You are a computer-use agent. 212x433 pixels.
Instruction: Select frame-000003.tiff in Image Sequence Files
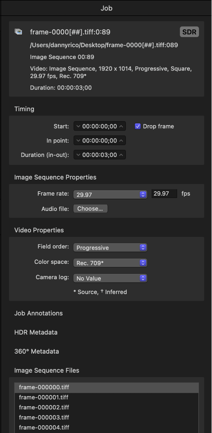(44, 417)
